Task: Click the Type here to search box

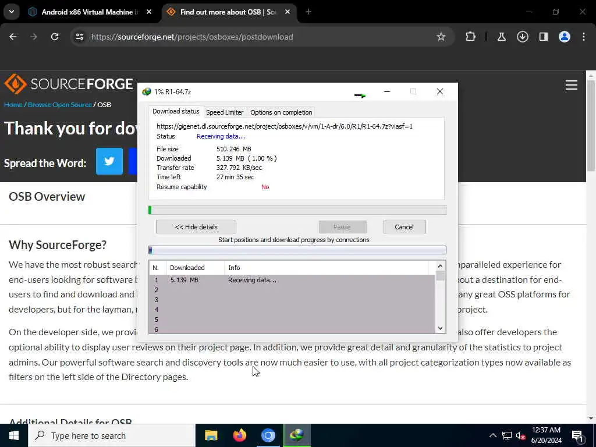Action: pyautogui.click(x=112, y=435)
